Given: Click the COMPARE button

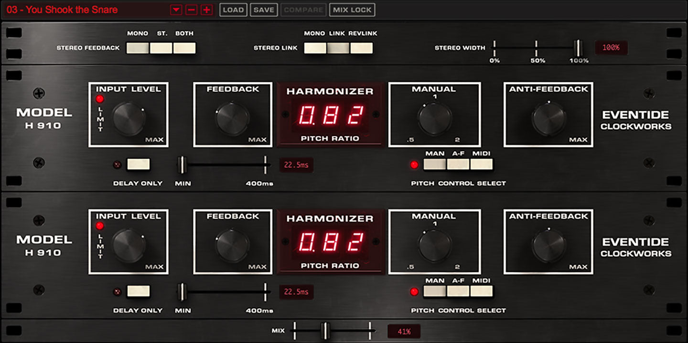Looking at the screenshot, I should (303, 10).
